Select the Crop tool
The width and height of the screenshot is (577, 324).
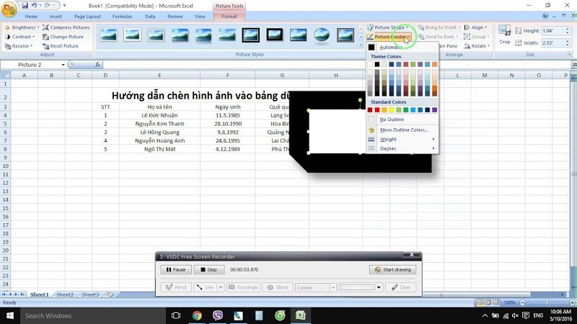[504, 35]
